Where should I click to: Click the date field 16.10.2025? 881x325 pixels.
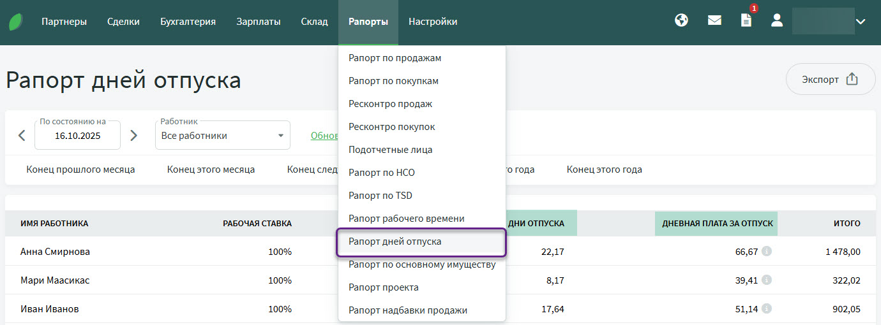point(77,136)
